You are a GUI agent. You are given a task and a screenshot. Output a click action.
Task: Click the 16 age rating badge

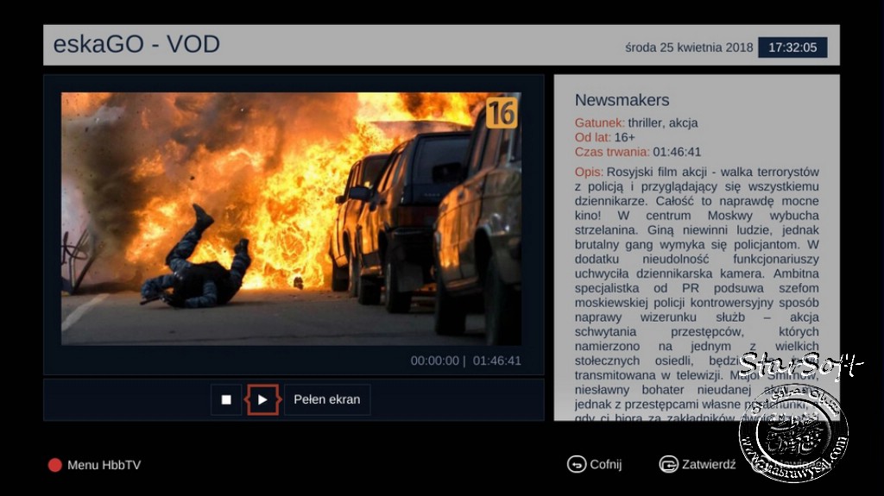pos(502,113)
